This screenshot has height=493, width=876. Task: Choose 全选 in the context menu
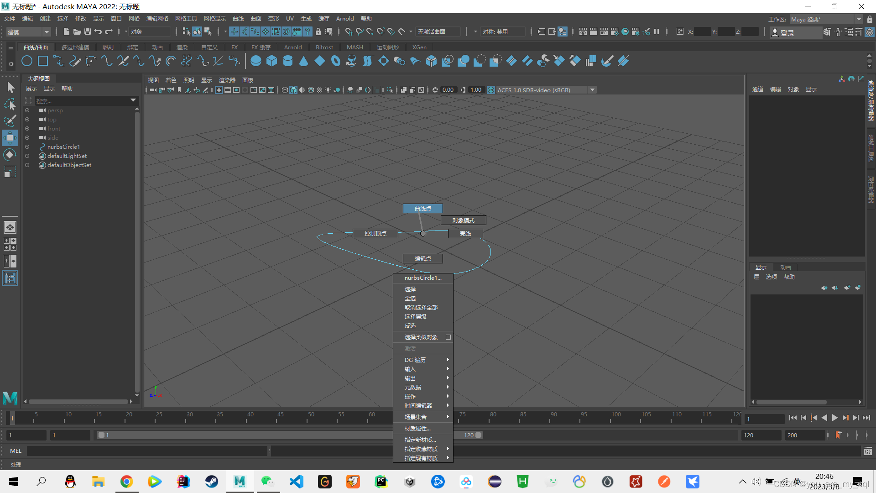(410, 299)
